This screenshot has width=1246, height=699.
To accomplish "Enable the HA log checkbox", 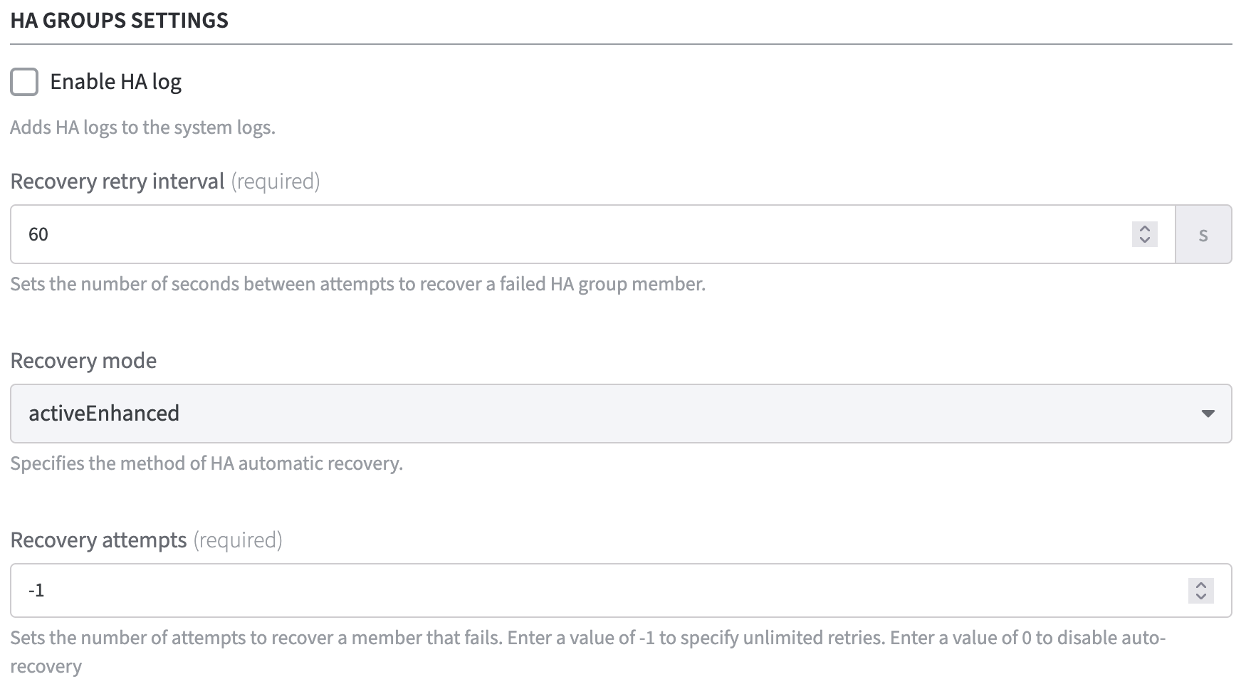I will tap(24, 82).
